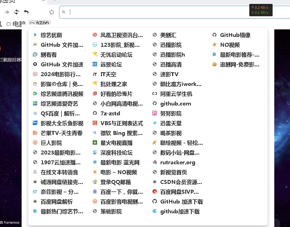Open 1907云加速播 bookmark

57,162
